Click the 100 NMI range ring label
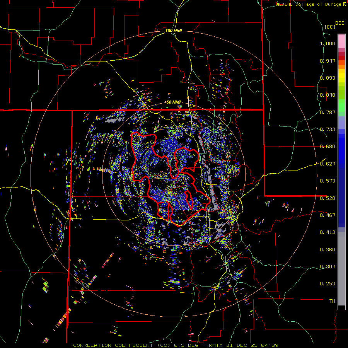Screen dimensions: 348x348 [174, 31]
